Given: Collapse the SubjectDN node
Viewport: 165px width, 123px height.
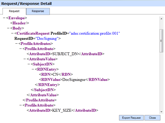Looking at the screenshot, I should coord(29,64).
